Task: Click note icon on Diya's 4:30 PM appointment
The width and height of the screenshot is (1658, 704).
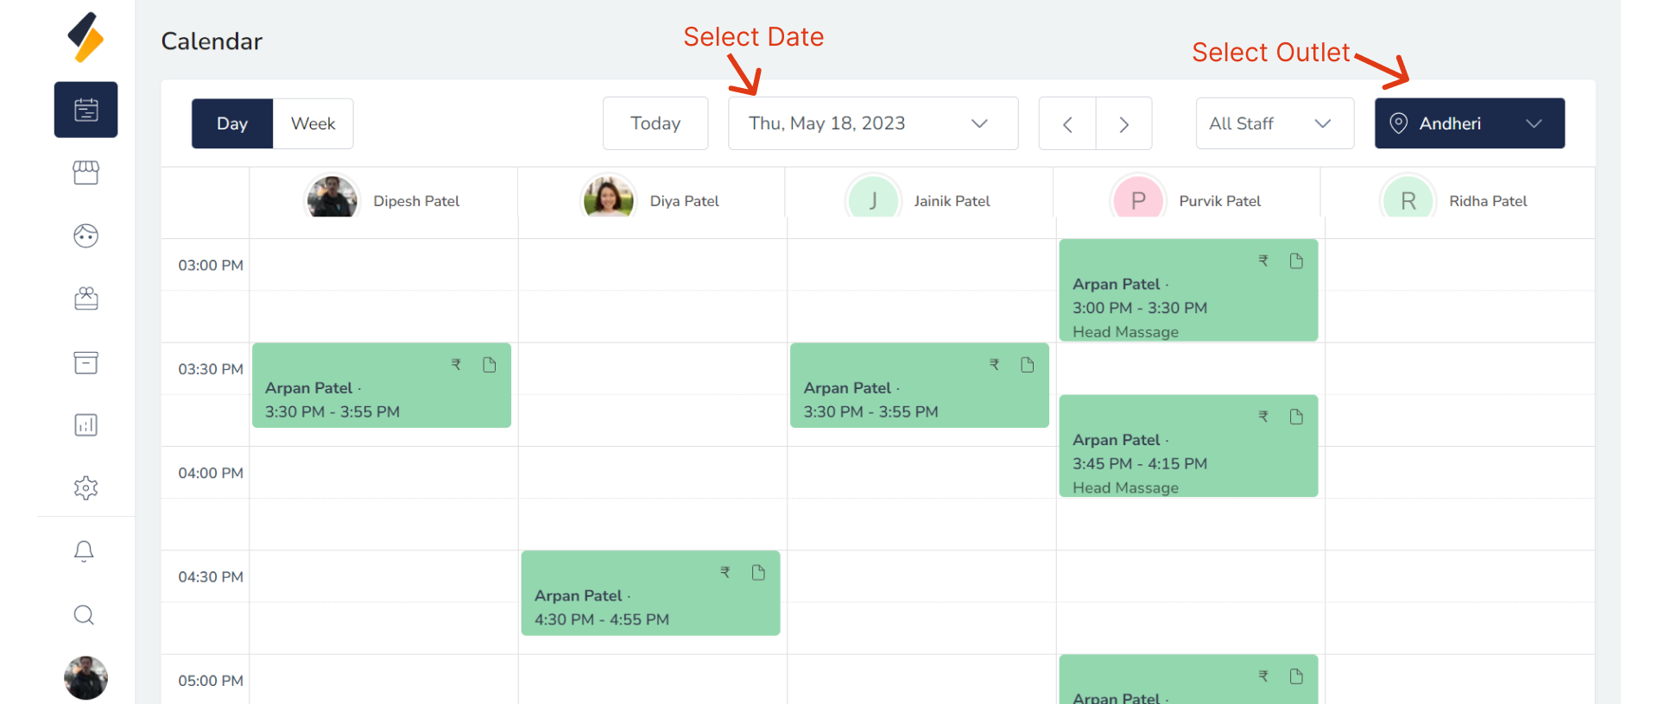Action: pyautogui.click(x=758, y=573)
